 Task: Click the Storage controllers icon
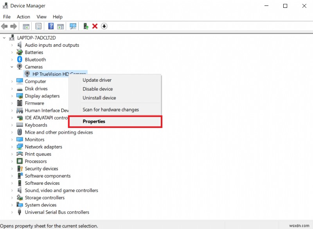20,197
